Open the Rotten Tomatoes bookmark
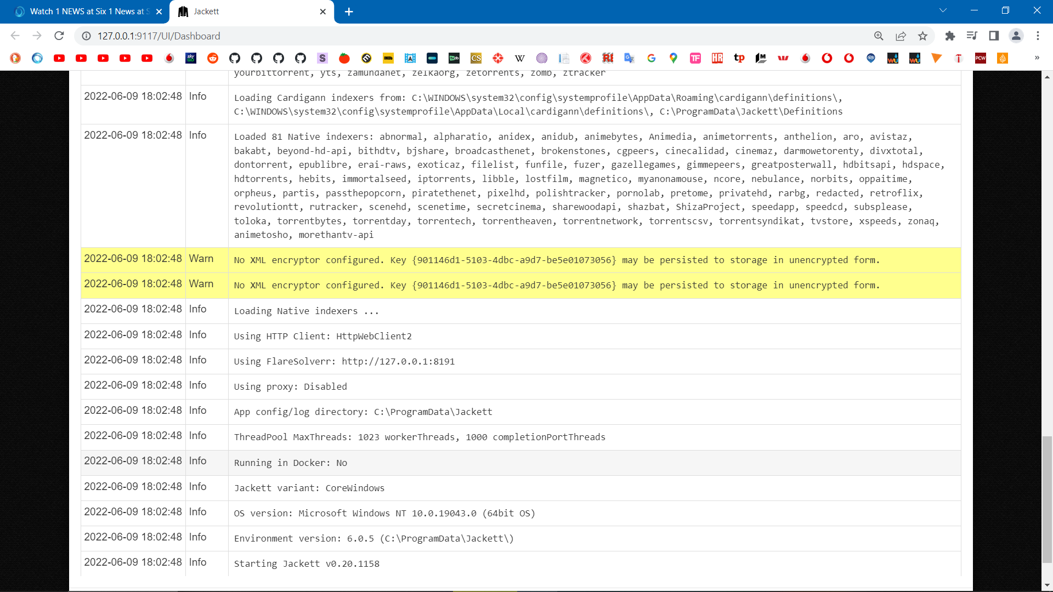Screen dimensions: 1053x592 click(x=344, y=58)
